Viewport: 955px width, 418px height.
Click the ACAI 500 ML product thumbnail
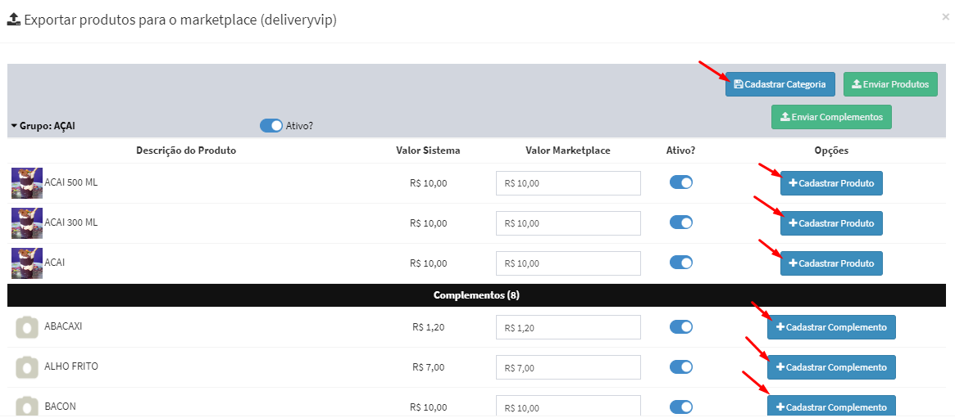(27, 183)
